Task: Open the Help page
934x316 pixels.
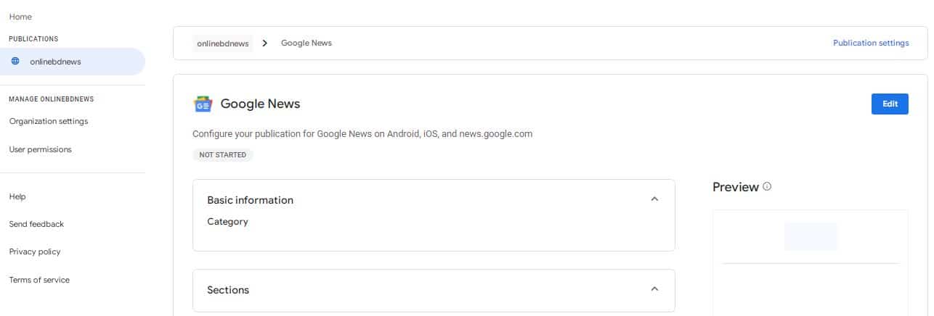Action: click(17, 196)
